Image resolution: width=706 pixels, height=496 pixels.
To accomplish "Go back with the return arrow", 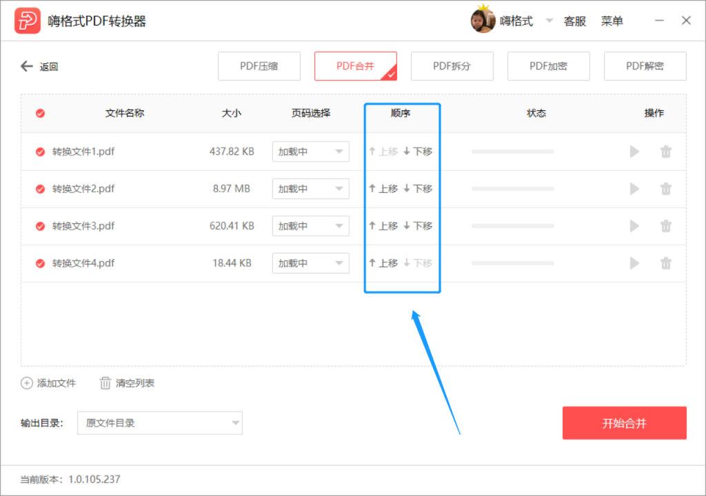I will click(27, 67).
